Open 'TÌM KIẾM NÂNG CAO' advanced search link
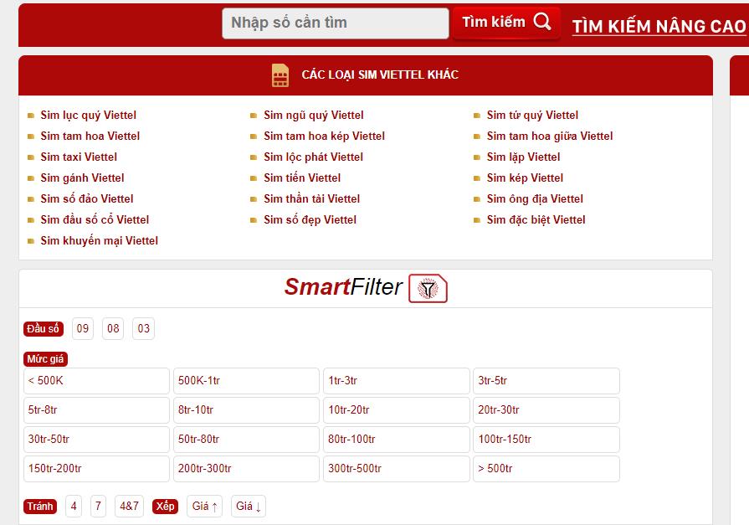The width and height of the screenshot is (749, 525). point(659,26)
